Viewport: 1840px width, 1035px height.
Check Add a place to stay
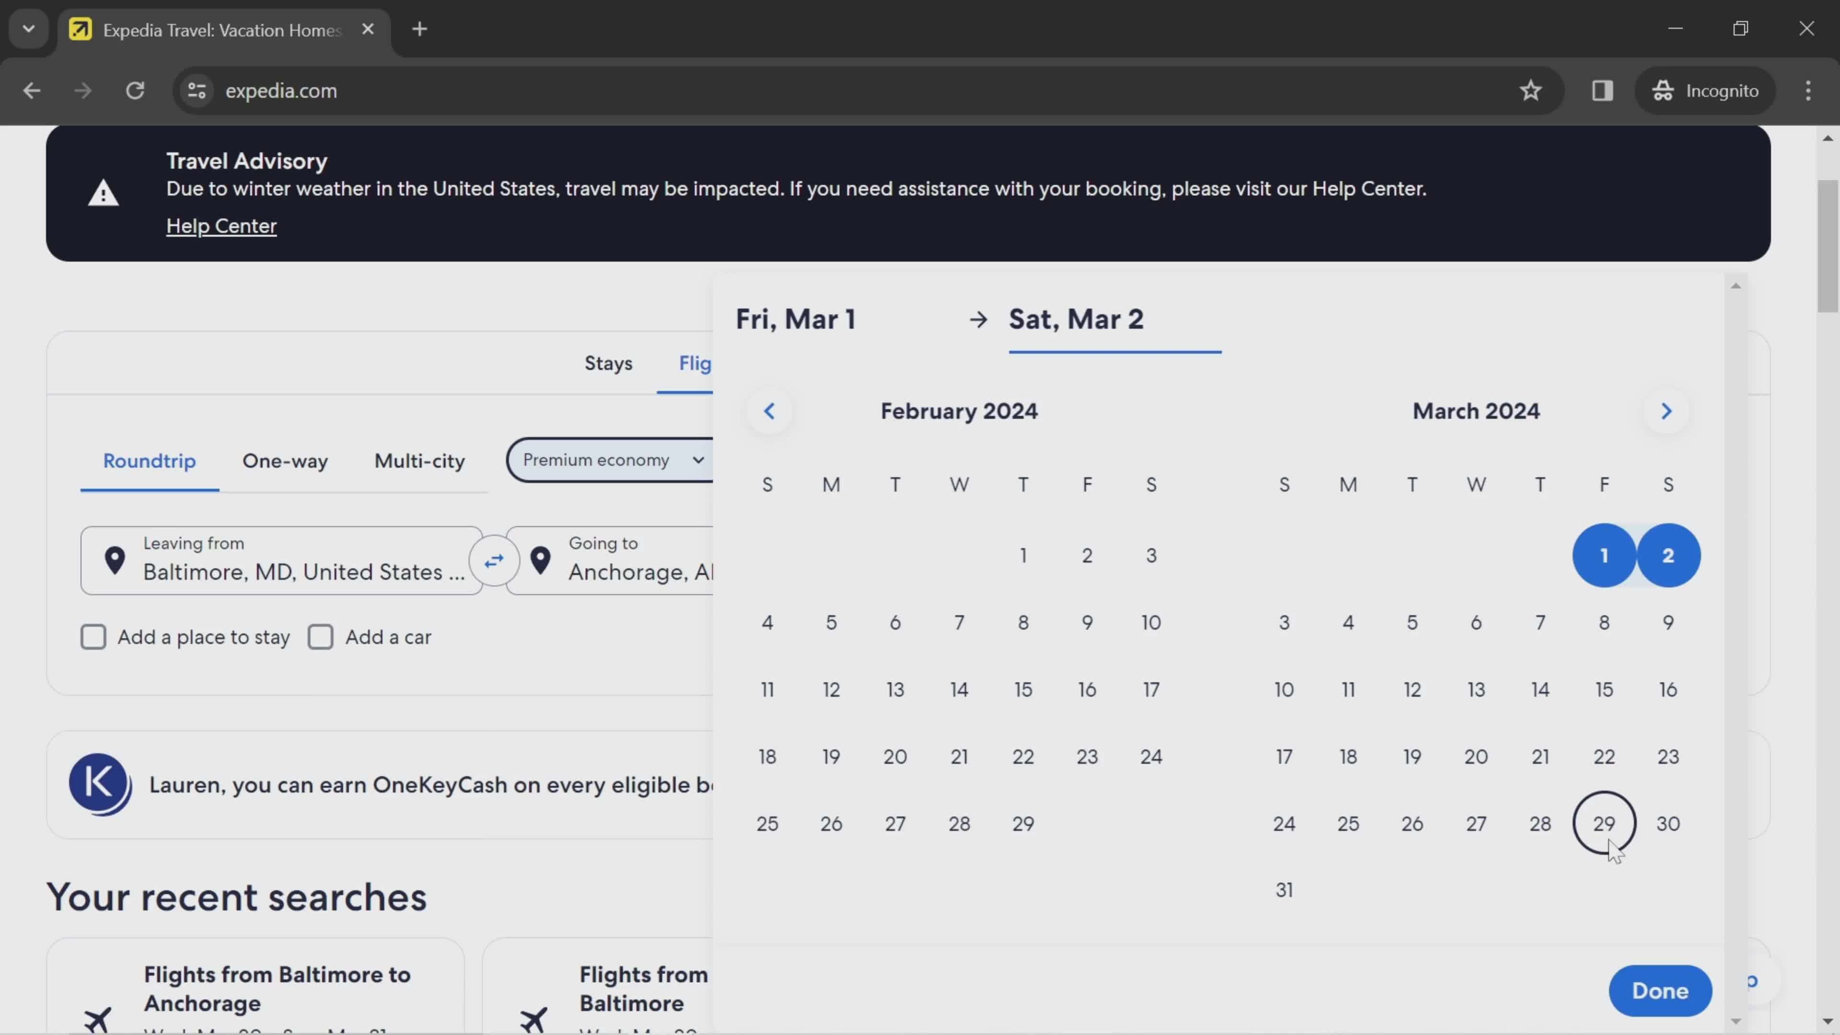pyautogui.click(x=93, y=636)
